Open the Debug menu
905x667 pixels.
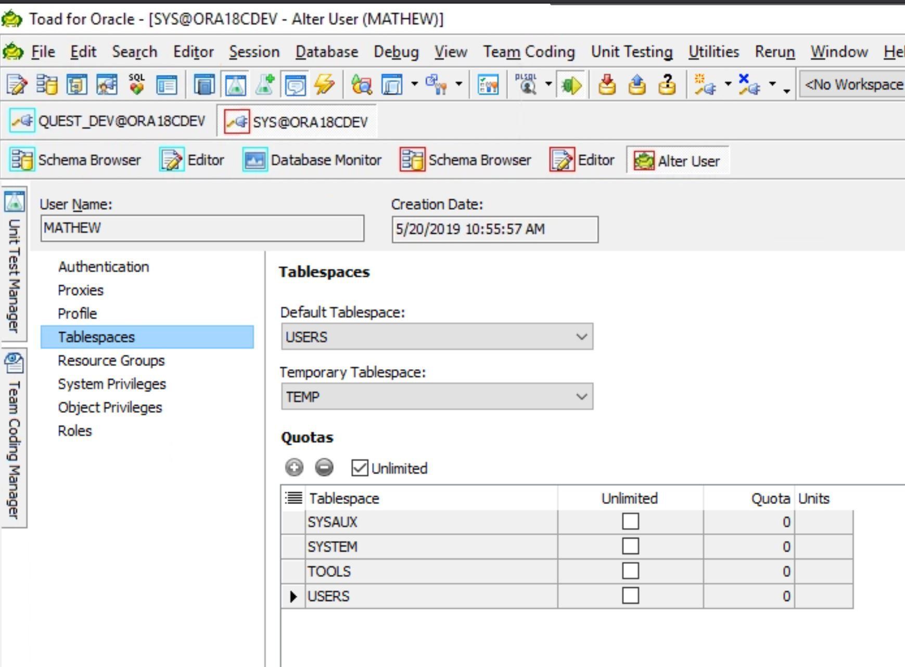[x=396, y=52]
